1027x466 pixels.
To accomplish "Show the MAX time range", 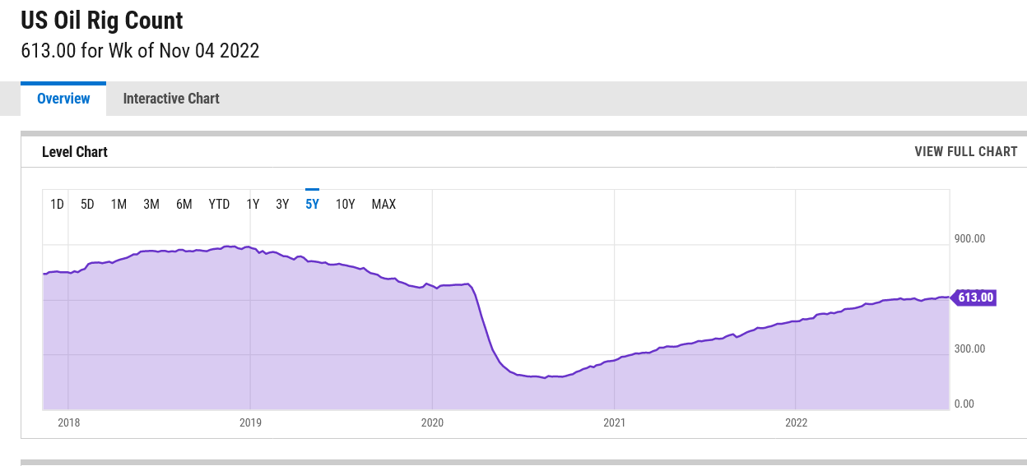I will 383,204.
